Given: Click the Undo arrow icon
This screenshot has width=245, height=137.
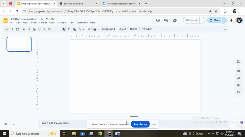Looking at the screenshot, I should [24, 29].
